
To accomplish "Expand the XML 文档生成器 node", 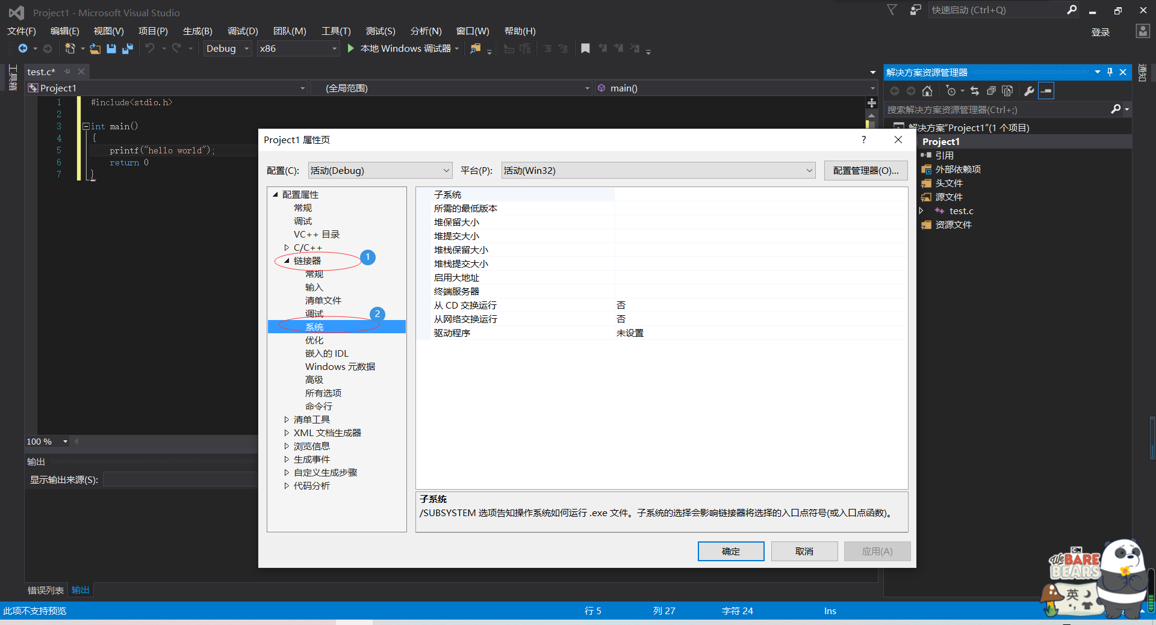I will click(x=287, y=433).
